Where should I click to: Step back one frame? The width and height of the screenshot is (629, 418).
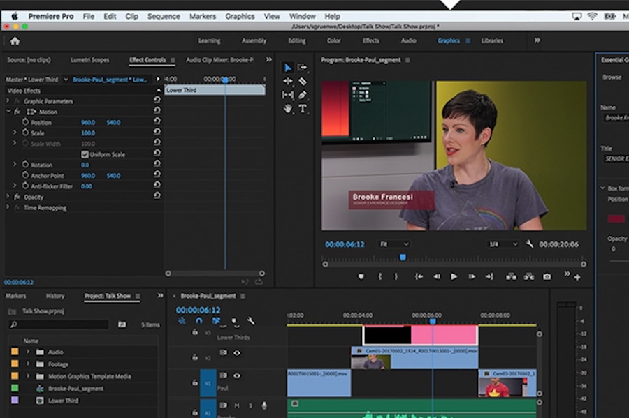tap(436, 276)
